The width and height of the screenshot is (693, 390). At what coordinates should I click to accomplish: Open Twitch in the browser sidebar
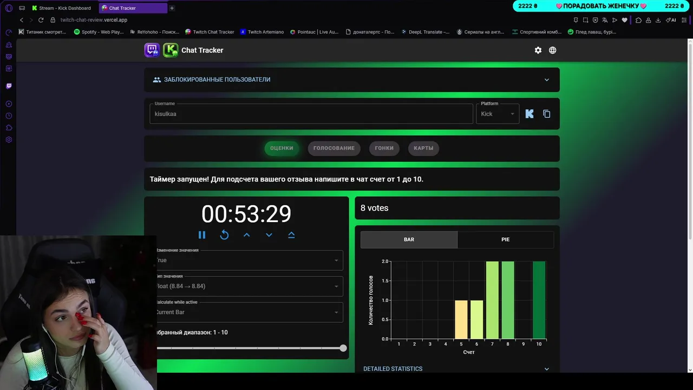(x=9, y=86)
